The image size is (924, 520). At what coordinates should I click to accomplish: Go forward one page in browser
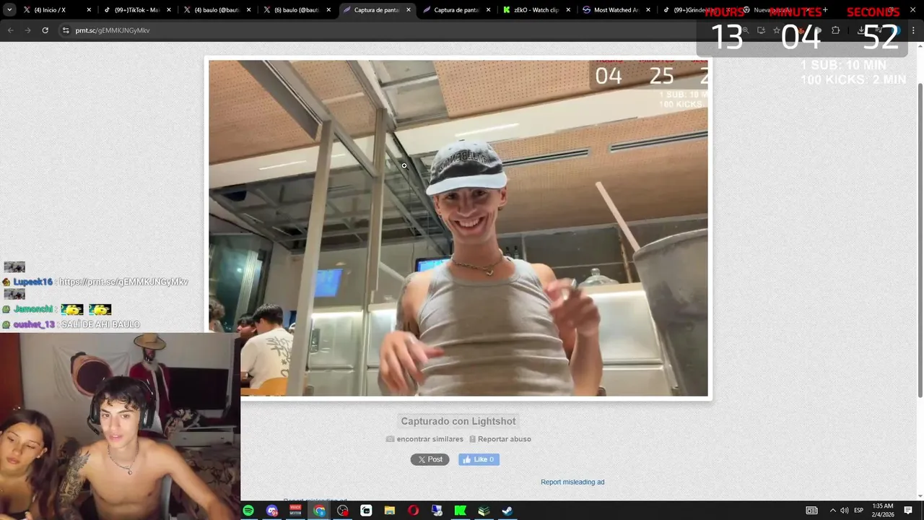coord(27,30)
